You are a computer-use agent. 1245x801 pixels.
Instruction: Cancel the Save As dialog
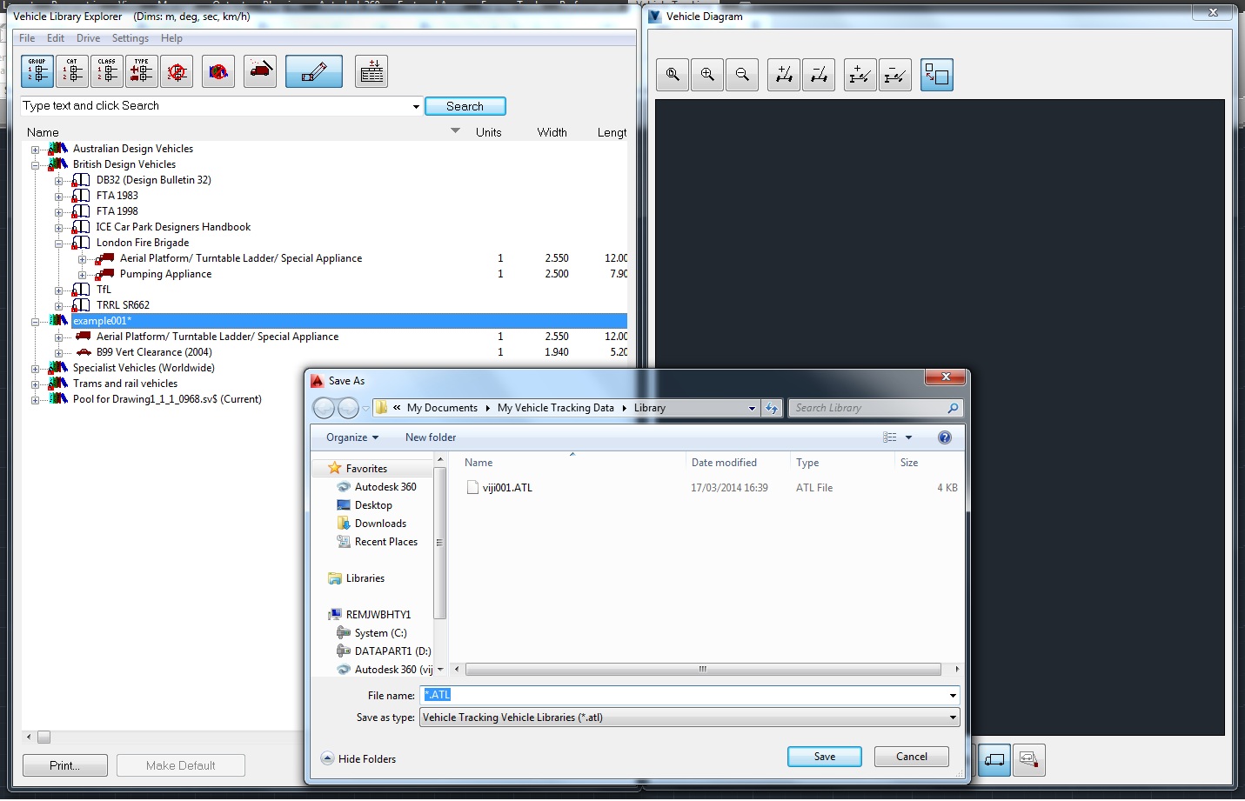(x=912, y=757)
